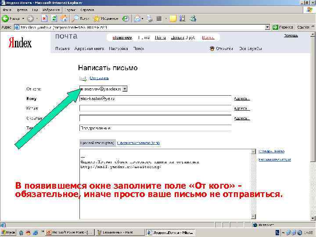Click the elena-vev account link
This screenshot has width=316, height=237.
click(122, 37)
